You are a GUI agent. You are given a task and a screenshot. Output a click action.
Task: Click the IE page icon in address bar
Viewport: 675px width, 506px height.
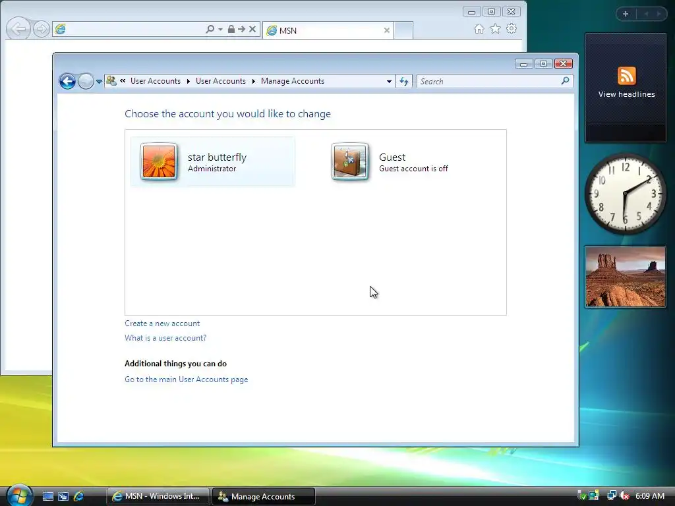pyautogui.click(x=60, y=29)
